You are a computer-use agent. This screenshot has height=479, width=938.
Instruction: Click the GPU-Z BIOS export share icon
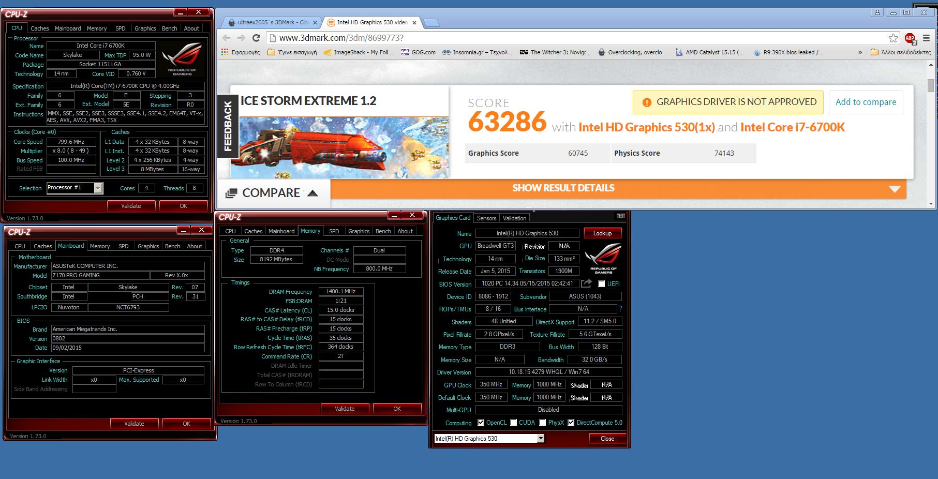(586, 283)
